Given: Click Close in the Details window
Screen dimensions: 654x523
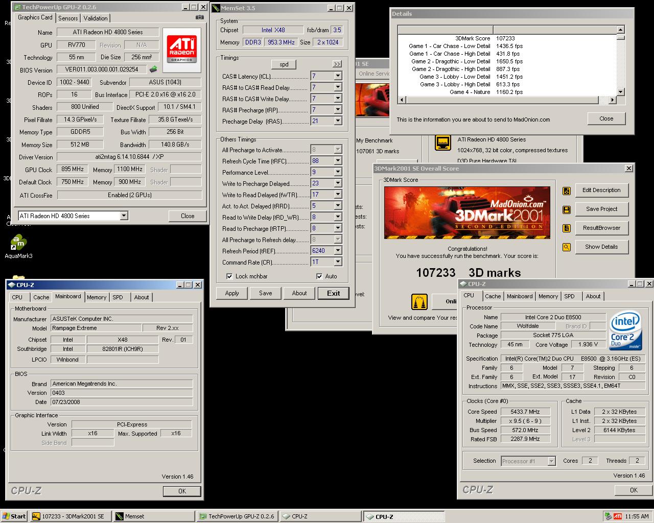Looking at the screenshot, I should pos(606,118).
